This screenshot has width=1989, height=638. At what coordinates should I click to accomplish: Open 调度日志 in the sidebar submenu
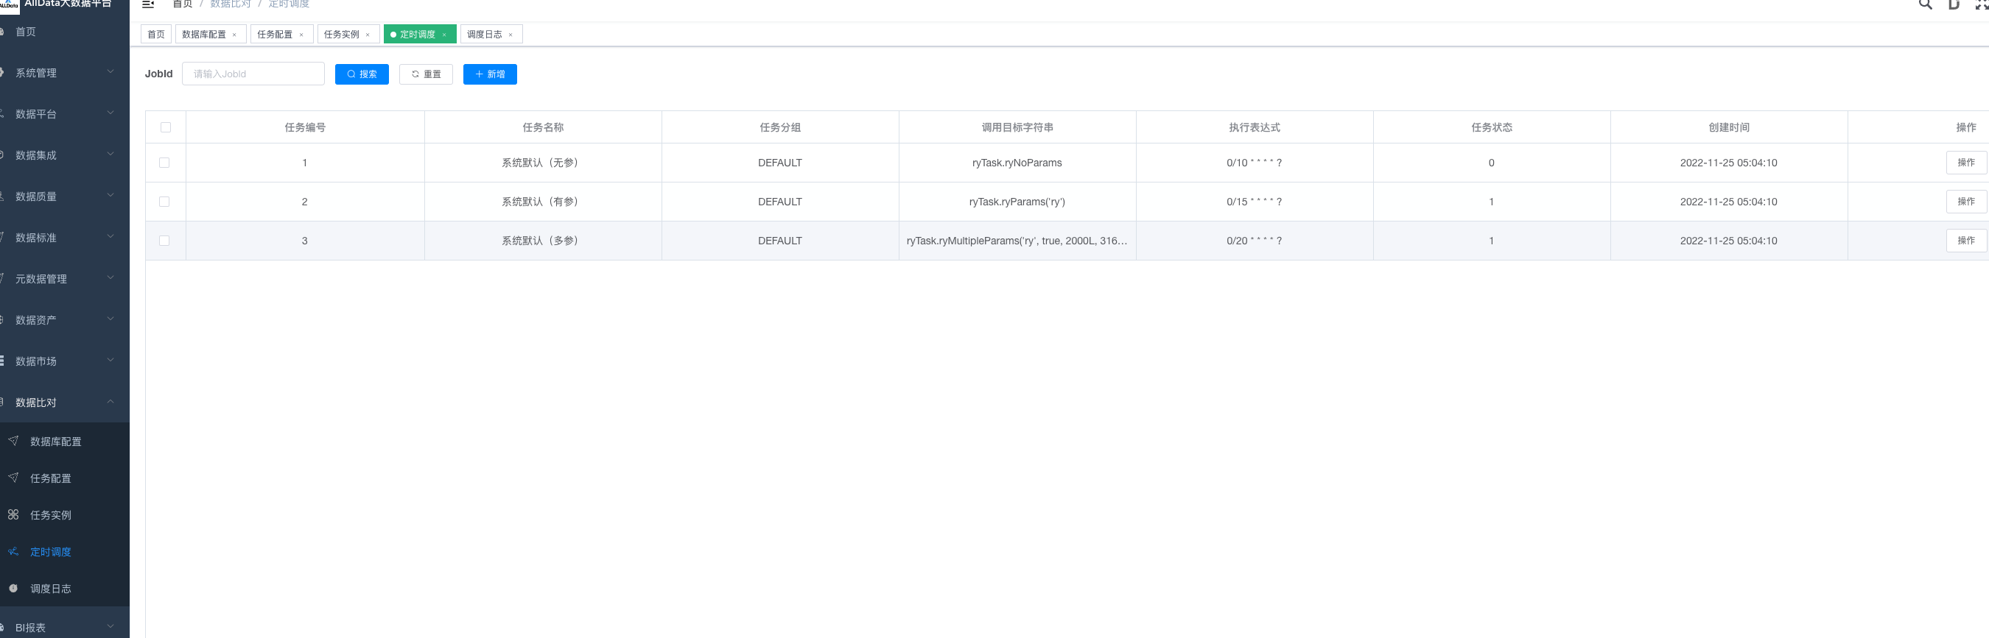65,589
